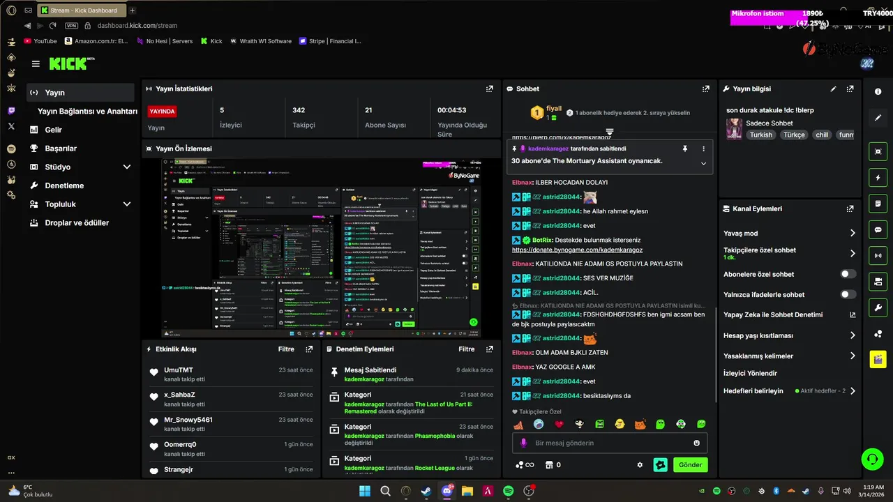Open the pinned message three-dot menu

coord(703,149)
